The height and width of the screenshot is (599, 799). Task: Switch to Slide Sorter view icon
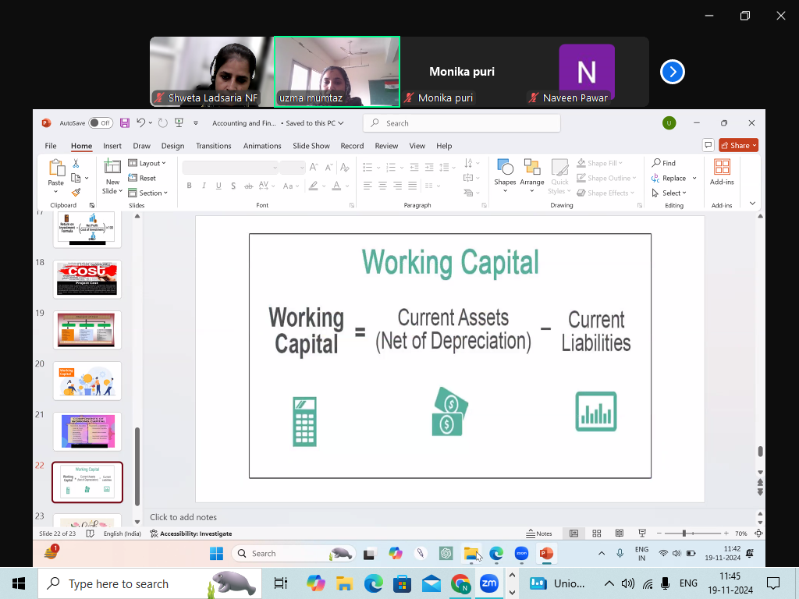click(x=597, y=533)
